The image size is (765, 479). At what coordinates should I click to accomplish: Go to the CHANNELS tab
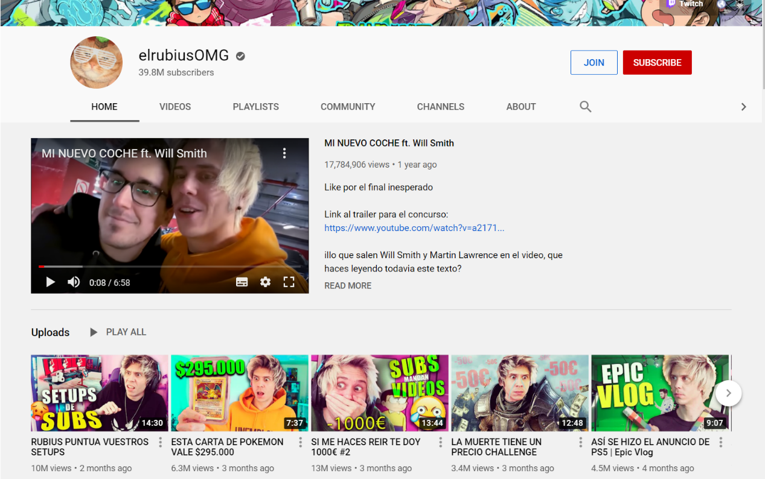pos(441,107)
